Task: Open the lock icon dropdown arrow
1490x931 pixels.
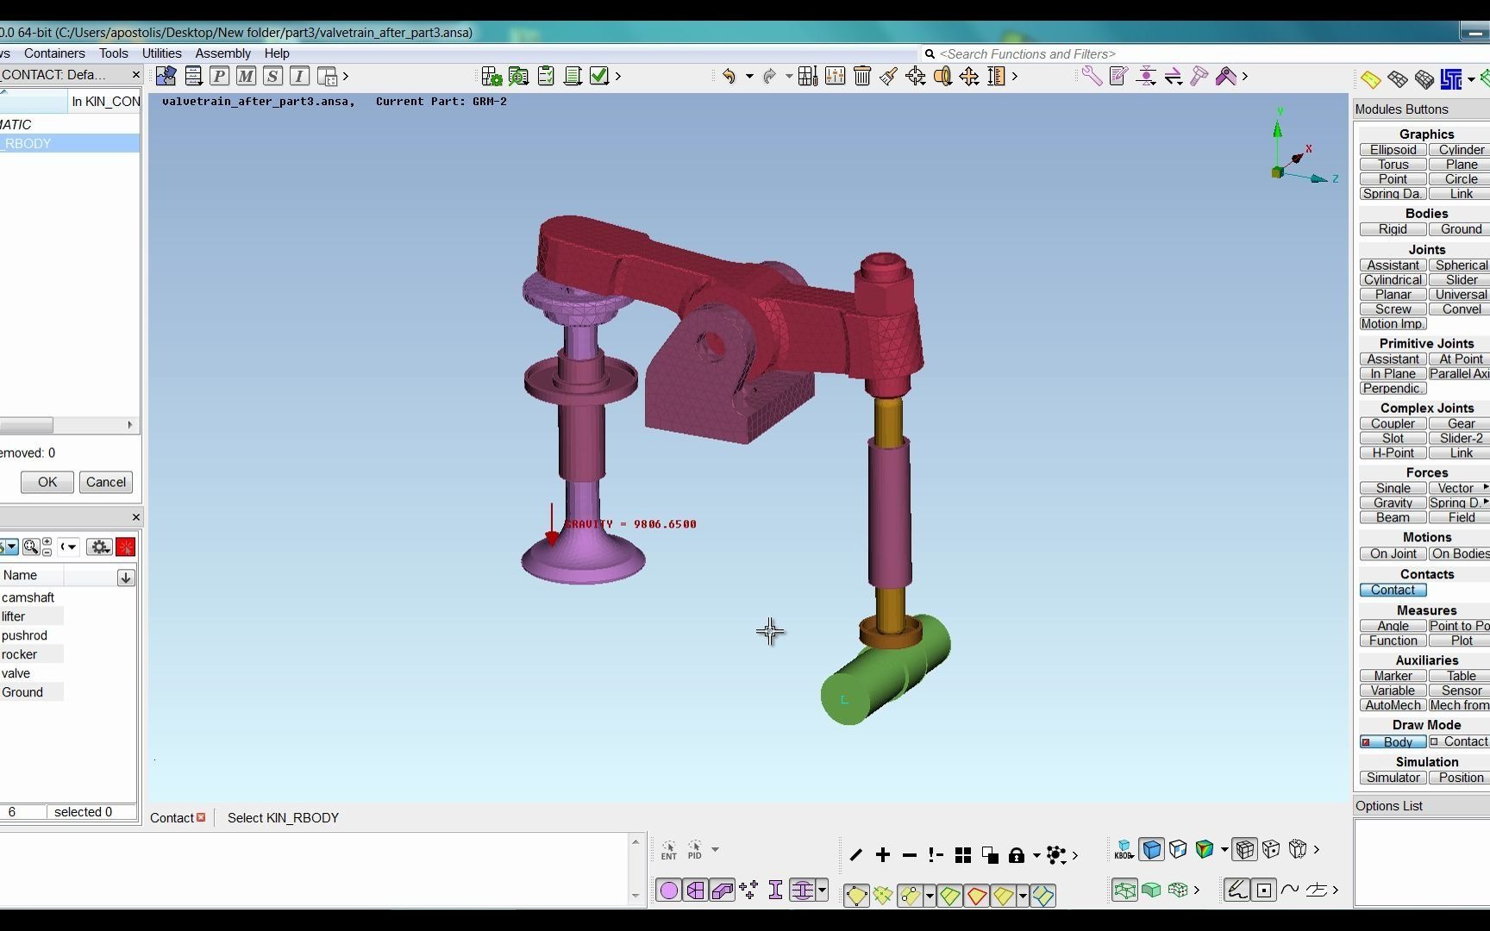Action: [x=1036, y=855]
